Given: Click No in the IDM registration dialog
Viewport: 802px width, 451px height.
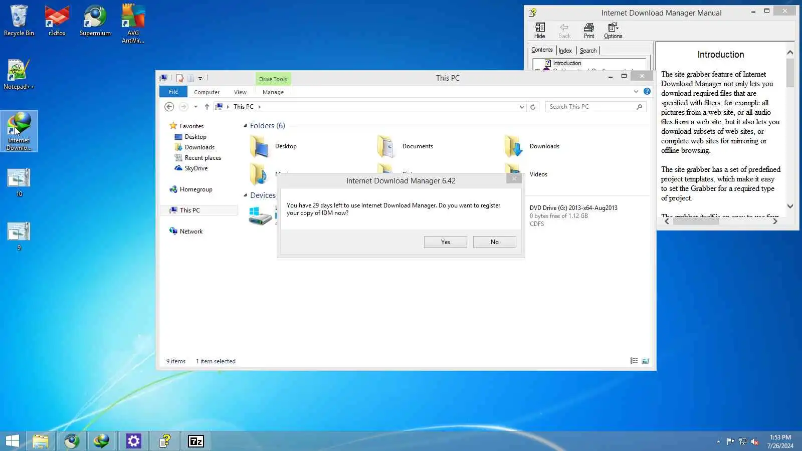Looking at the screenshot, I should coord(495,242).
